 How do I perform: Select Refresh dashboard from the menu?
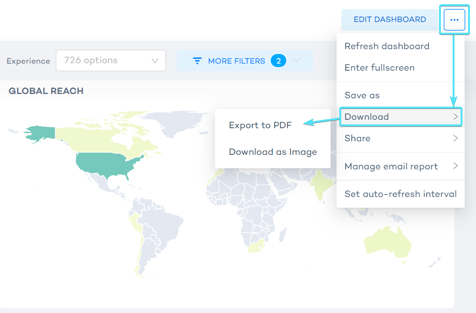click(x=387, y=46)
